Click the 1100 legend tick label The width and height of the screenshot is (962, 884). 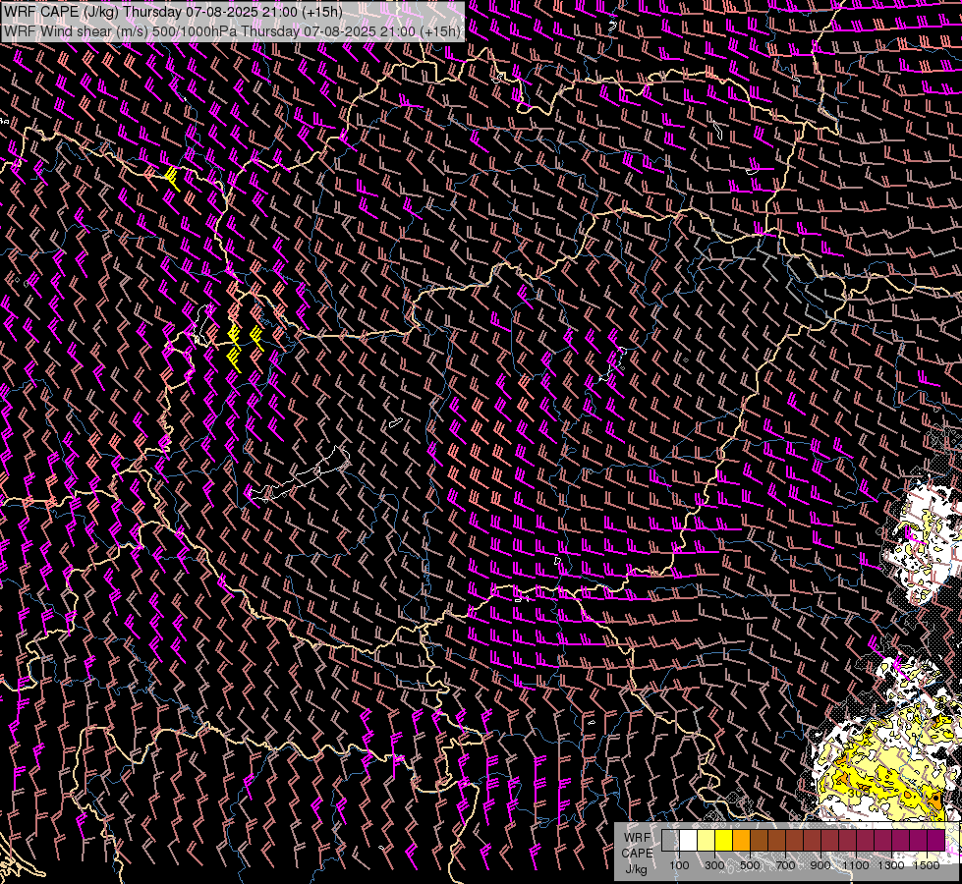[855, 865]
